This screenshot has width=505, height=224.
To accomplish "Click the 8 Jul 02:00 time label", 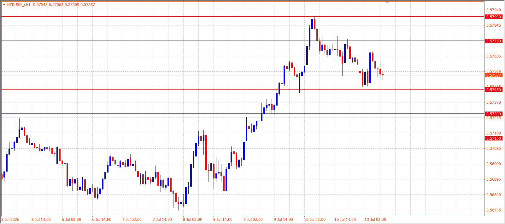I will point(192,220).
